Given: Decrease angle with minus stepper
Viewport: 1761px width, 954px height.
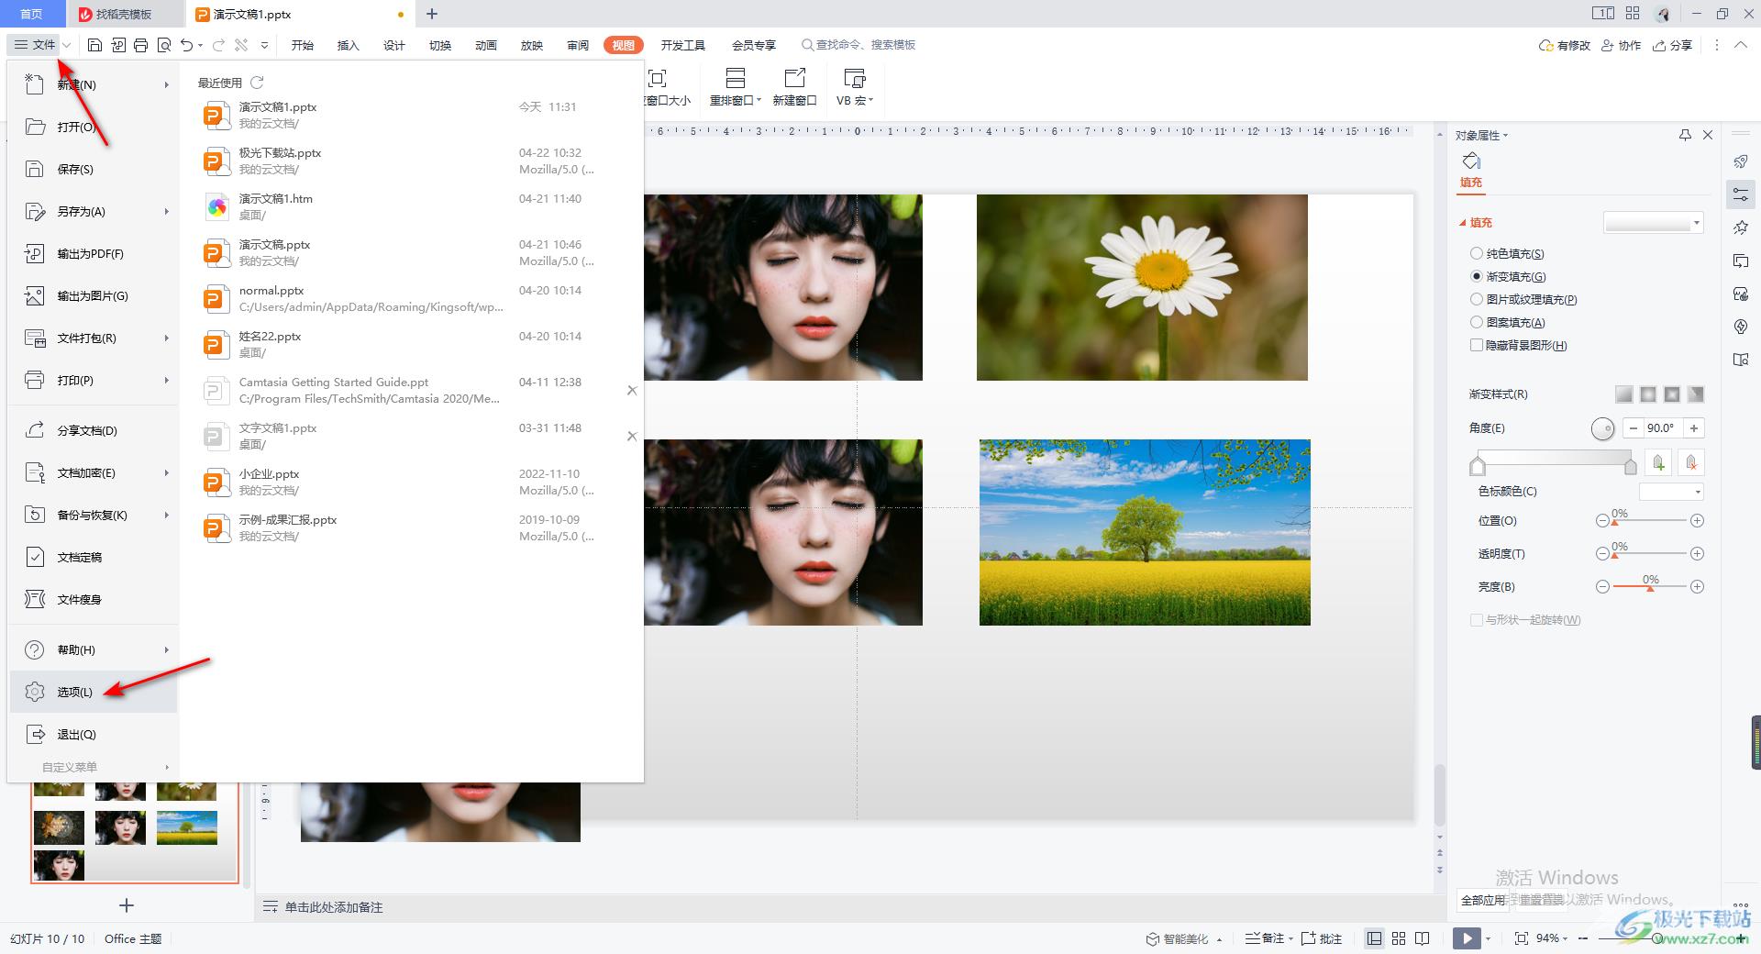Looking at the screenshot, I should click(x=1634, y=428).
